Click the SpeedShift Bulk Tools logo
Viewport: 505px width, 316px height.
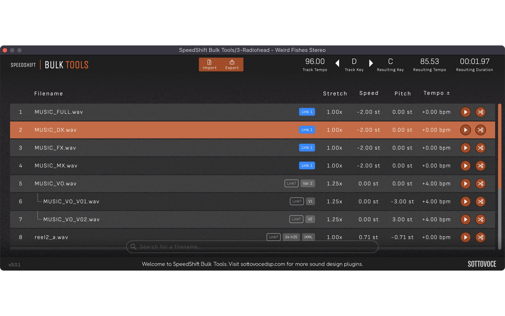tap(50, 65)
